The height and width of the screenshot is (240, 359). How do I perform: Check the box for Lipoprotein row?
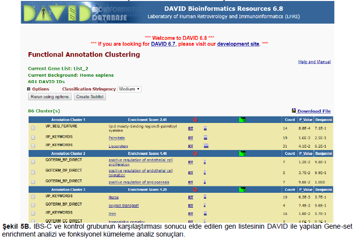point(33,146)
